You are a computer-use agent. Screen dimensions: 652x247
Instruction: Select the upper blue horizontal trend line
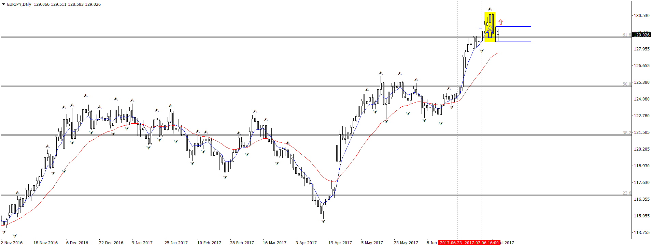[x=513, y=27]
